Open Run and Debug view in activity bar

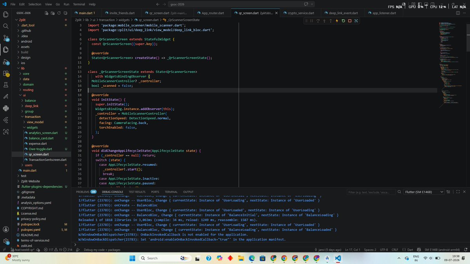6,61
